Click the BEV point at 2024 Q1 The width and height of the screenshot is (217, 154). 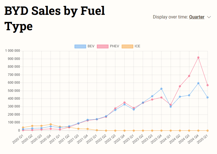click(x=171, y=107)
